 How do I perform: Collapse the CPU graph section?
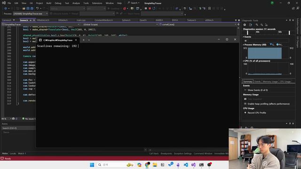[244, 61]
